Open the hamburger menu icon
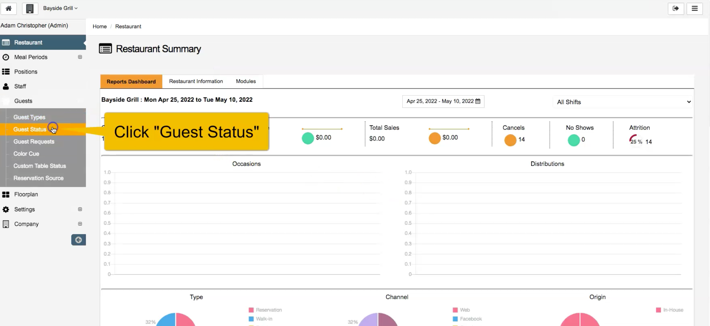710x326 pixels. (694, 9)
